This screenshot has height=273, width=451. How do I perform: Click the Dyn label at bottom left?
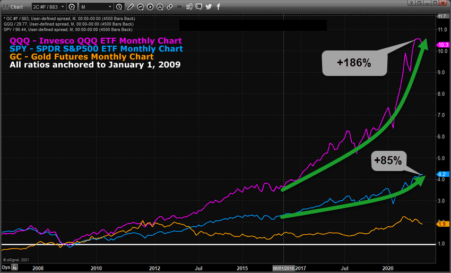[6, 267]
